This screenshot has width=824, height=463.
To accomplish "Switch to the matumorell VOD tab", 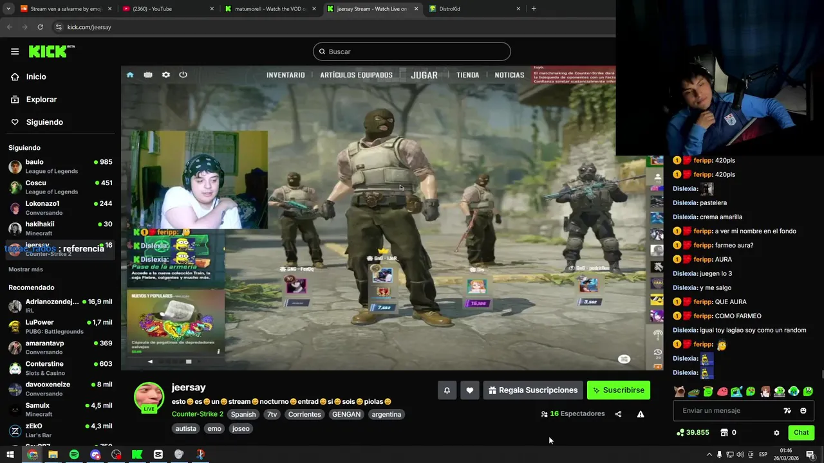I will (x=270, y=9).
